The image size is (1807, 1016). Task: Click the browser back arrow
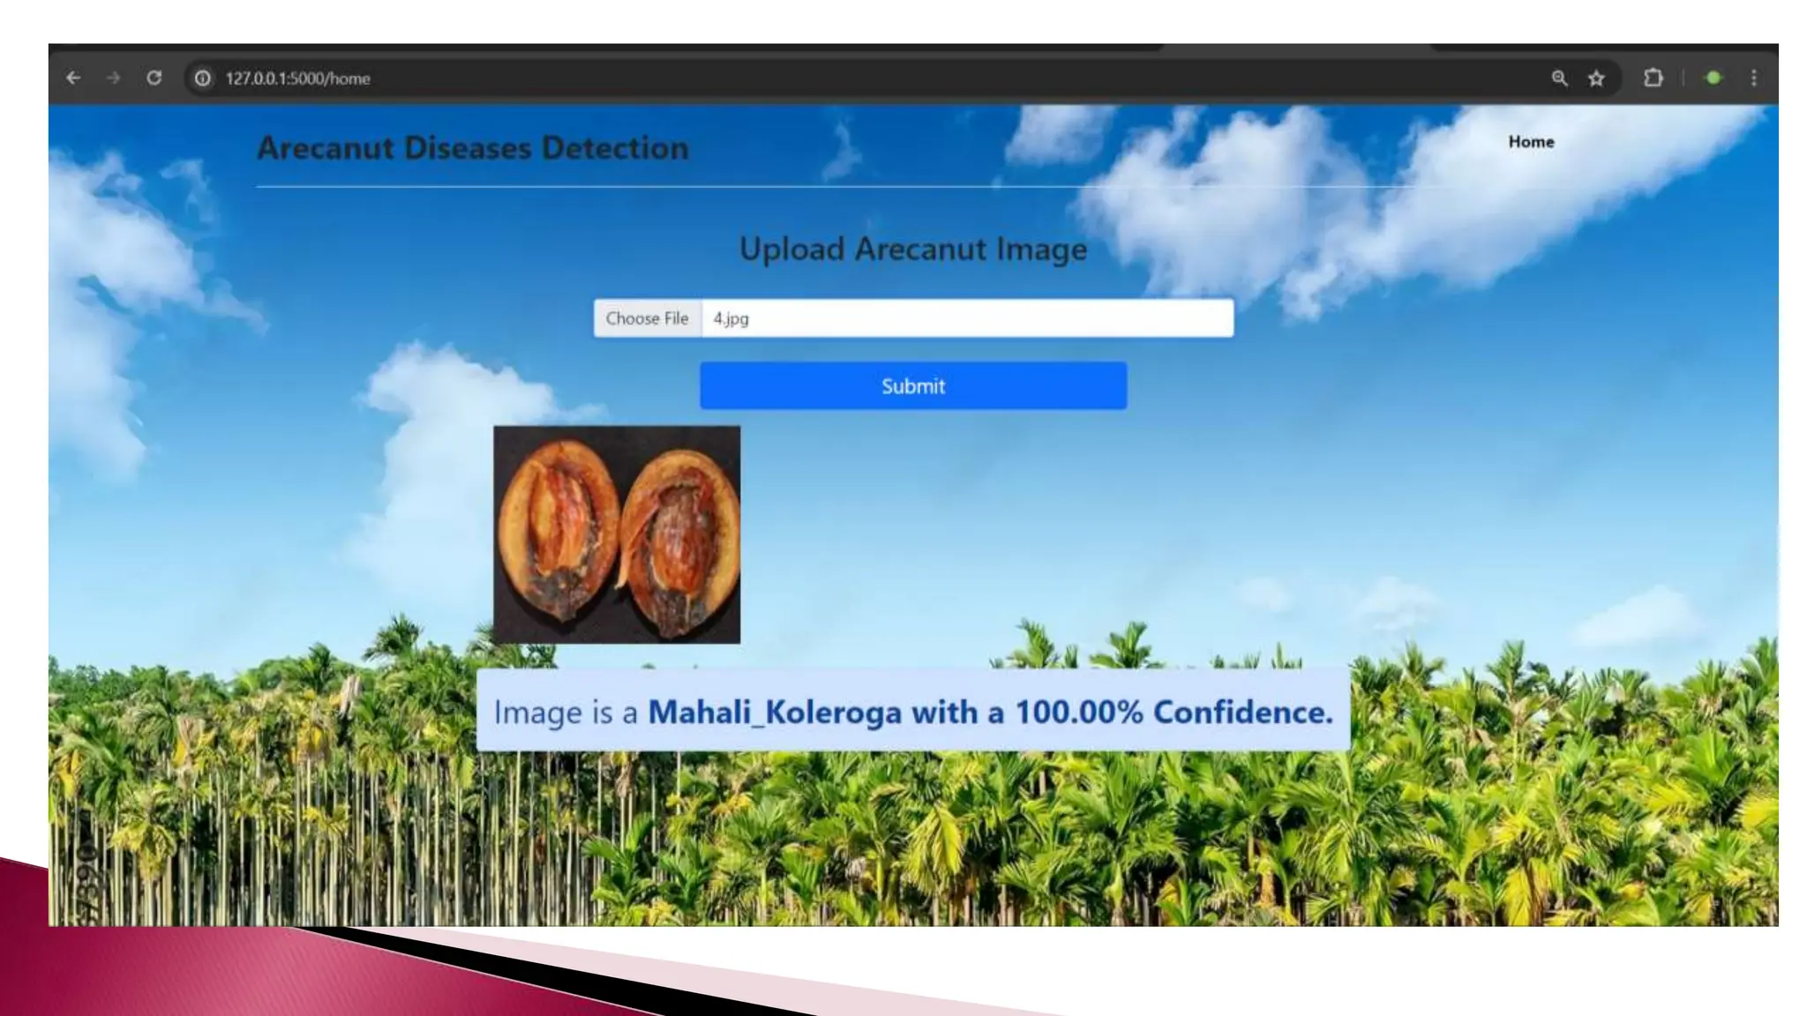pos(73,78)
